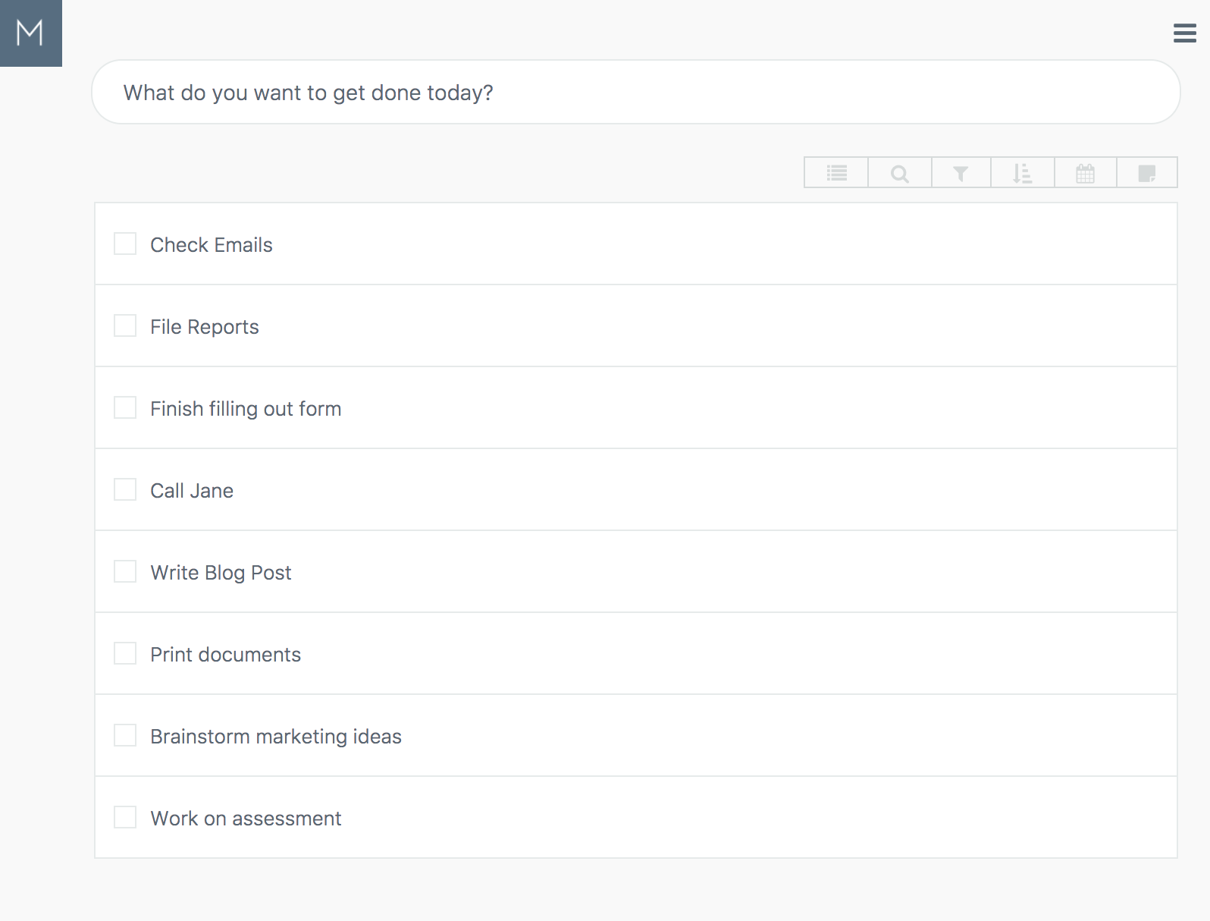Select the list view toolbar icon
Screen dimensions: 1210x921
pyautogui.click(x=836, y=173)
